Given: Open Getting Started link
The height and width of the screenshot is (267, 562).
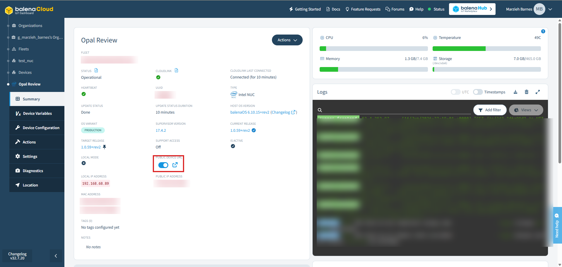Looking at the screenshot, I should pyautogui.click(x=305, y=9).
